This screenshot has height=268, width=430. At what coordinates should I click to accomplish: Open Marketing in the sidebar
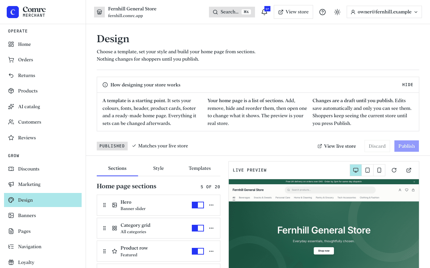pos(43,184)
